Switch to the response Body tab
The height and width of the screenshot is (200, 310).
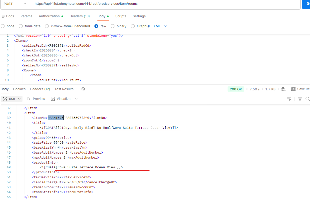(x=4, y=89)
